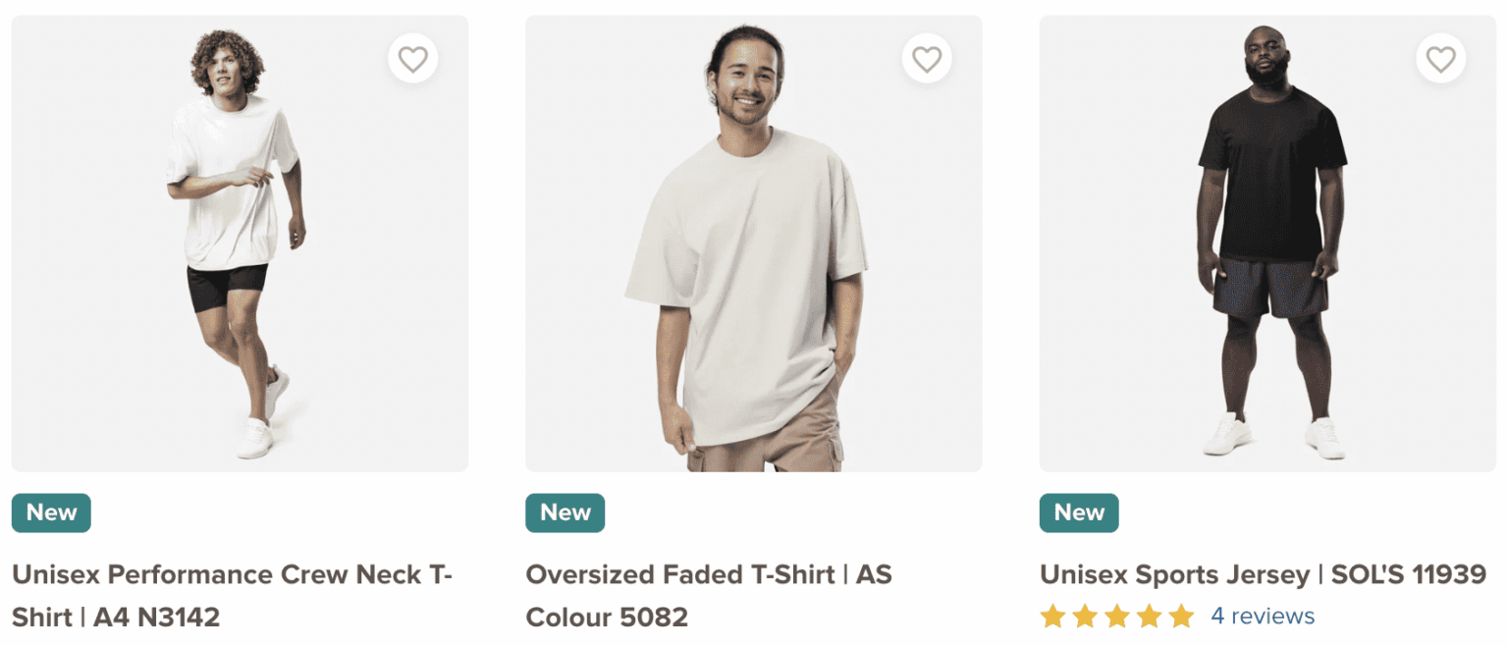This screenshot has height=646, width=1508.
Task: Click the New badge above Unisex Sports Jersey
Action: point(1079,512)
